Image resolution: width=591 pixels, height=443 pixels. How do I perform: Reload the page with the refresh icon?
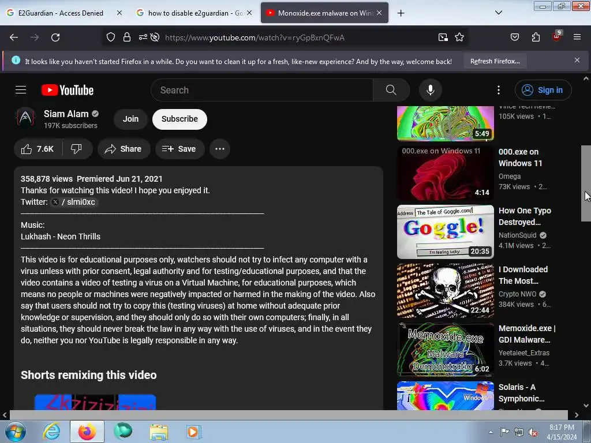point(55,37)
